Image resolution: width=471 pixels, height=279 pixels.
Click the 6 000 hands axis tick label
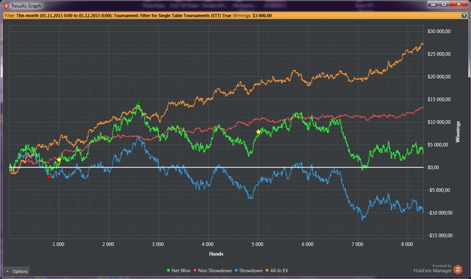[x=307, y=244]
